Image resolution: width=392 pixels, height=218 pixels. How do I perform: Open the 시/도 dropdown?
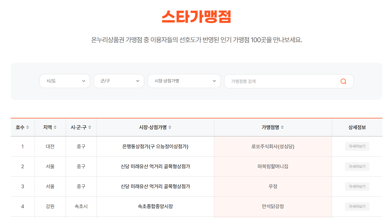coord(65,81)
